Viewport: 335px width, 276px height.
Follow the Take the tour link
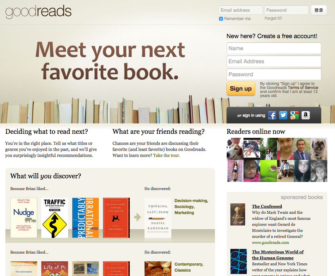click(x=166, y=155)
